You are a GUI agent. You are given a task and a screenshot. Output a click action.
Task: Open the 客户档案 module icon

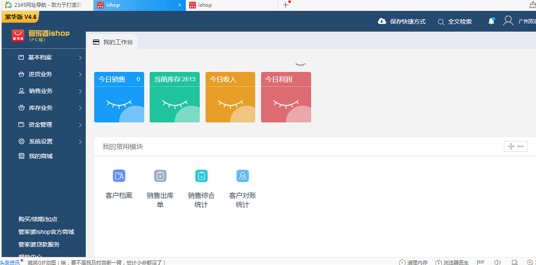tap(119, 176)
